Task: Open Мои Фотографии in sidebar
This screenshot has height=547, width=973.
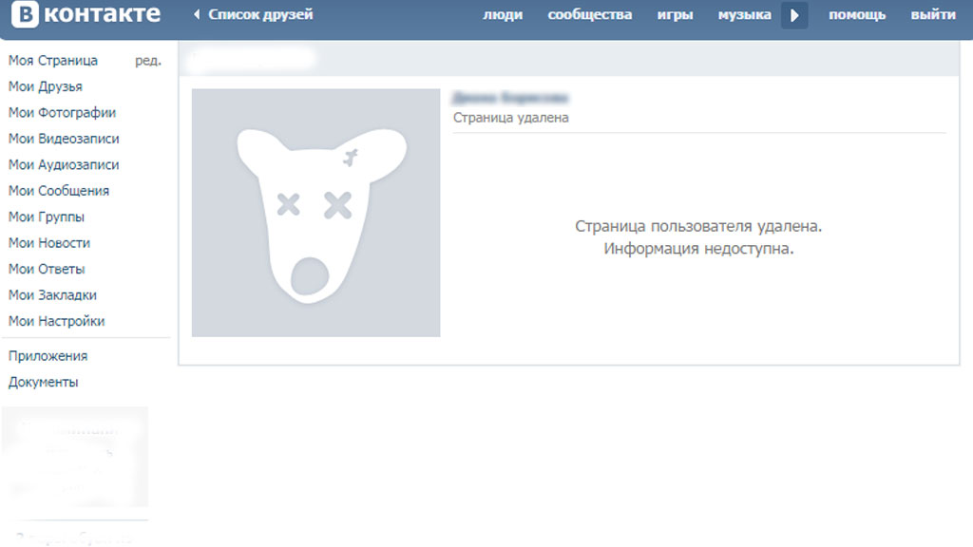Action: pos(62,113)
